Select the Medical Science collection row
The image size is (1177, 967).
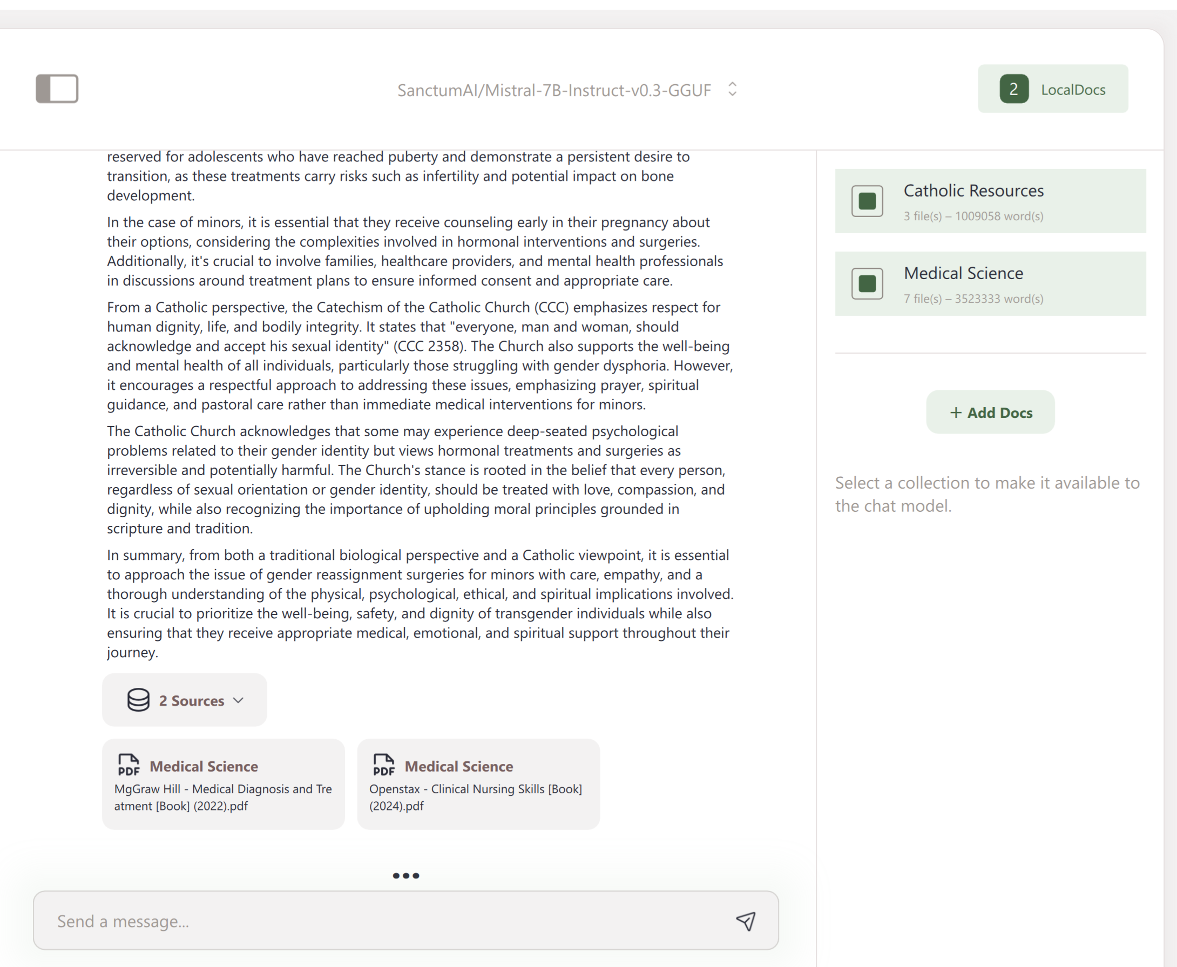(1003, 283)
